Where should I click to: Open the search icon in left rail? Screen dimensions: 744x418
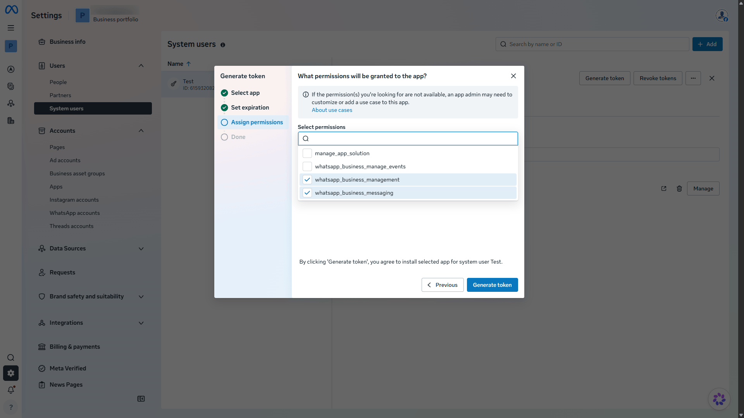(11, 358)
